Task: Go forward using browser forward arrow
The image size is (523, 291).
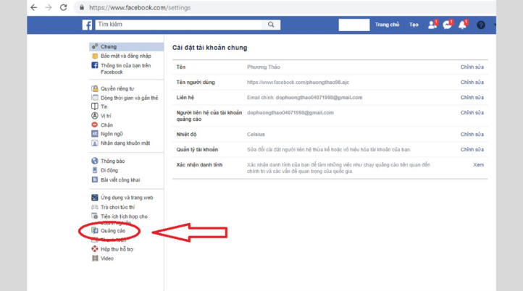Action: 49,7
